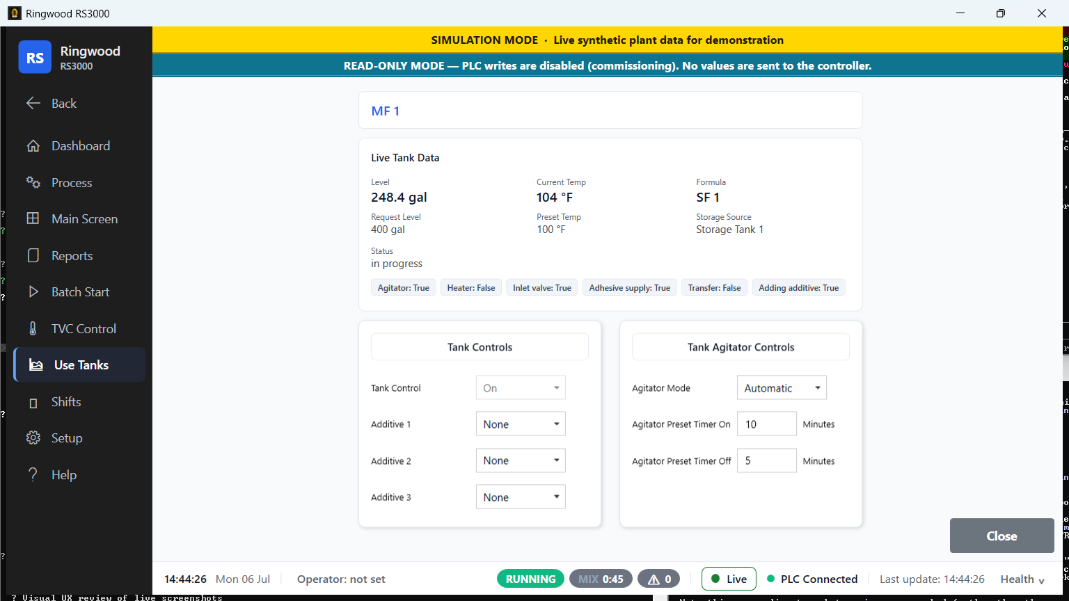
Task: Open TVC Control thermometer icon
Action: pos(33,328)
